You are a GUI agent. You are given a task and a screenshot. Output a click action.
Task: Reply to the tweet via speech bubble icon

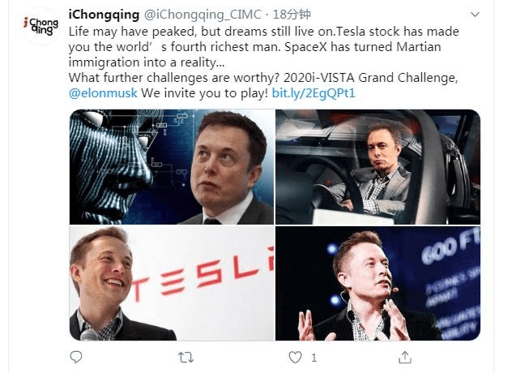[x=76, y=357]
